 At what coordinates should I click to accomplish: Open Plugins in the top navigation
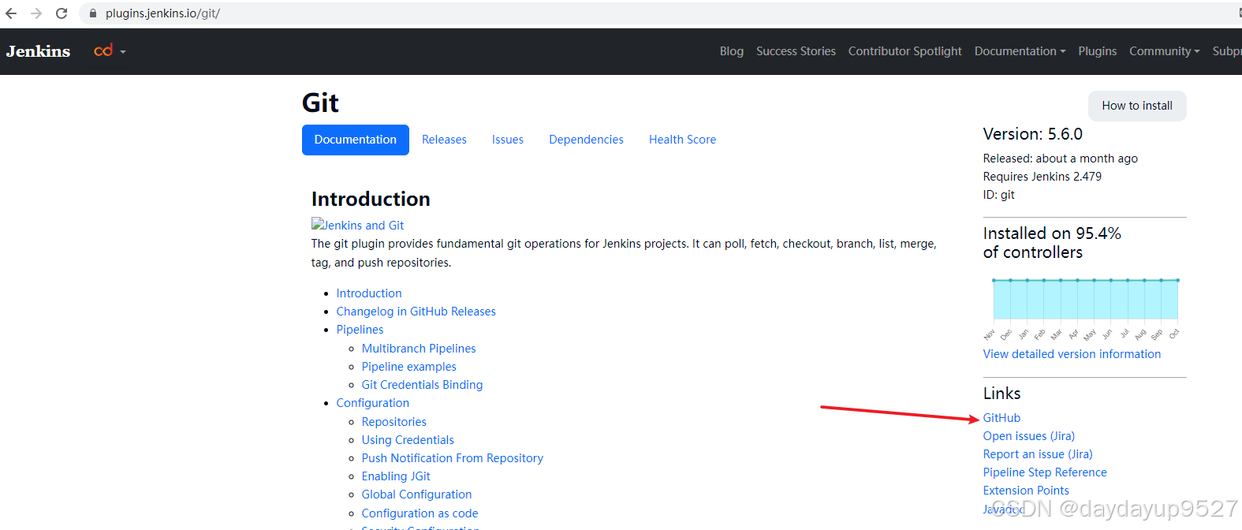pyautogui.click(x=1098, y=51)
